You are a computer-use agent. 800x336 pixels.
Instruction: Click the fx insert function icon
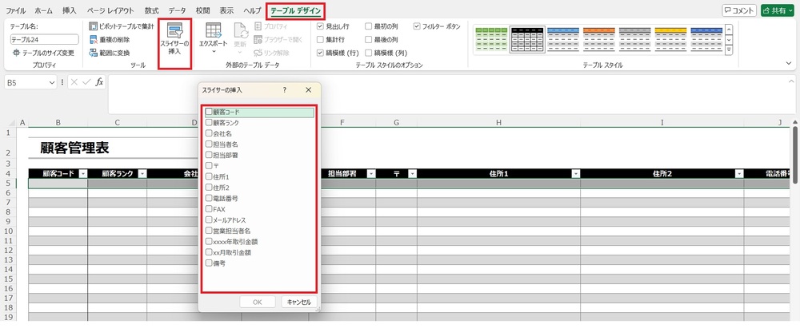coord(99,82)
